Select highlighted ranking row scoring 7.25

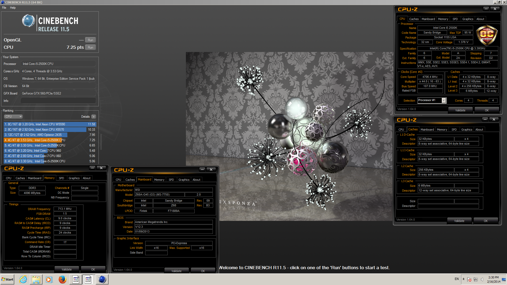pos(50,140)
